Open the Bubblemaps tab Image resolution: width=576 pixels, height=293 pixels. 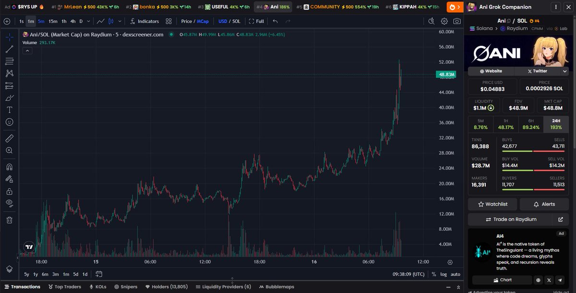276,287
